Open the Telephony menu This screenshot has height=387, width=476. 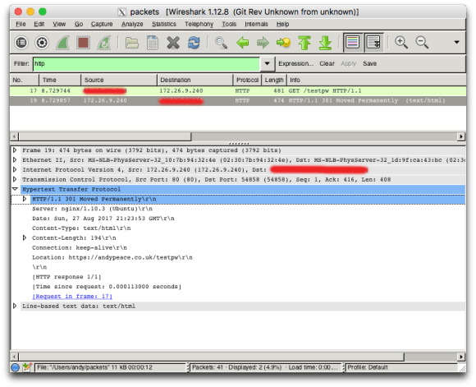[199, 24]
